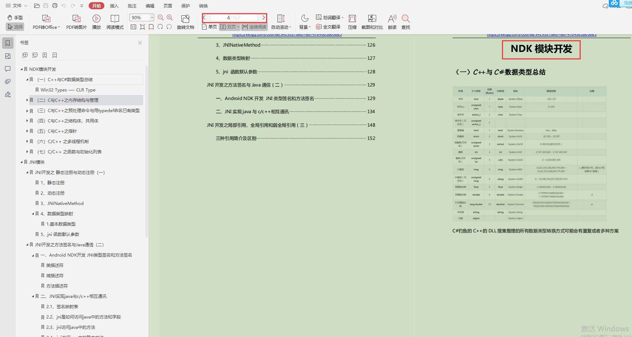This screenshot has height=337, width=632.
Task: Open quick access toolbar customize arrow
Action: [x=82, y=6]
